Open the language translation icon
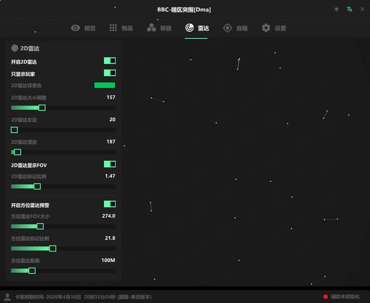Viewport: 370px width, 303px height. tap(349, 9)
